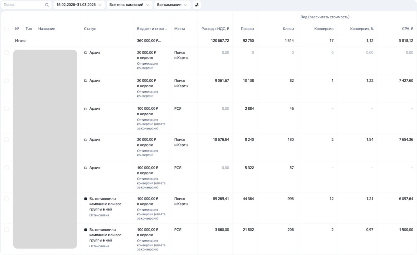Click archive folder icon in 18 676,64 row
Viewport: 417px width, 255px height.
pyautogui.click(x=85, y=140)
